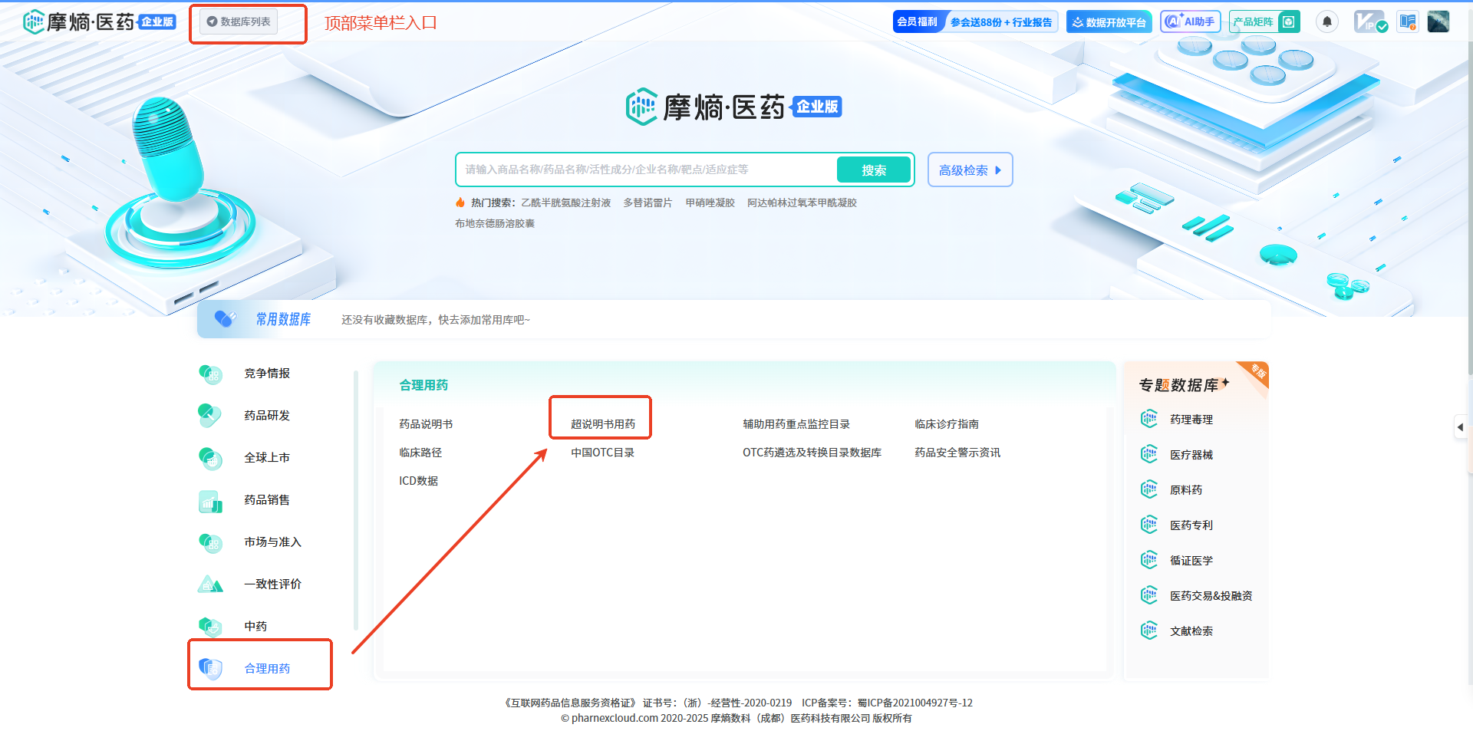Select 一致性评价 category icon
This screenshot has width=1473, height=731.
(210, 584)
